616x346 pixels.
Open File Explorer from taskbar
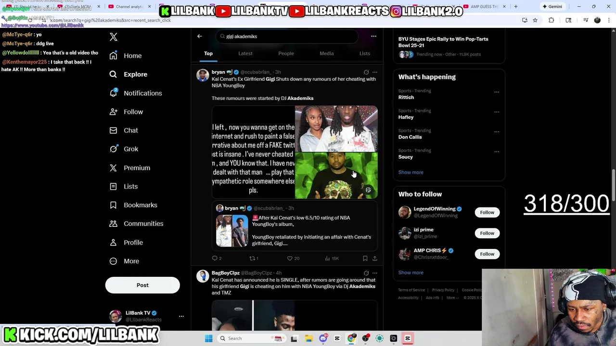[308, 338]
